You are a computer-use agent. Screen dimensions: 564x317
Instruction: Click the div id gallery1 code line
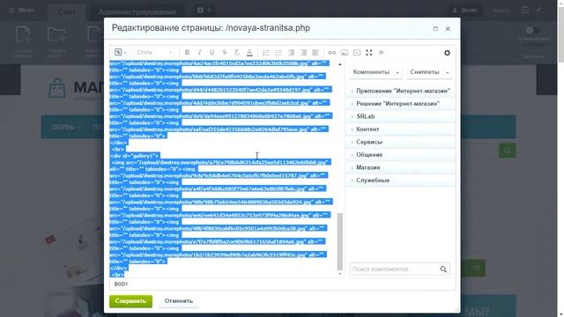135,156
